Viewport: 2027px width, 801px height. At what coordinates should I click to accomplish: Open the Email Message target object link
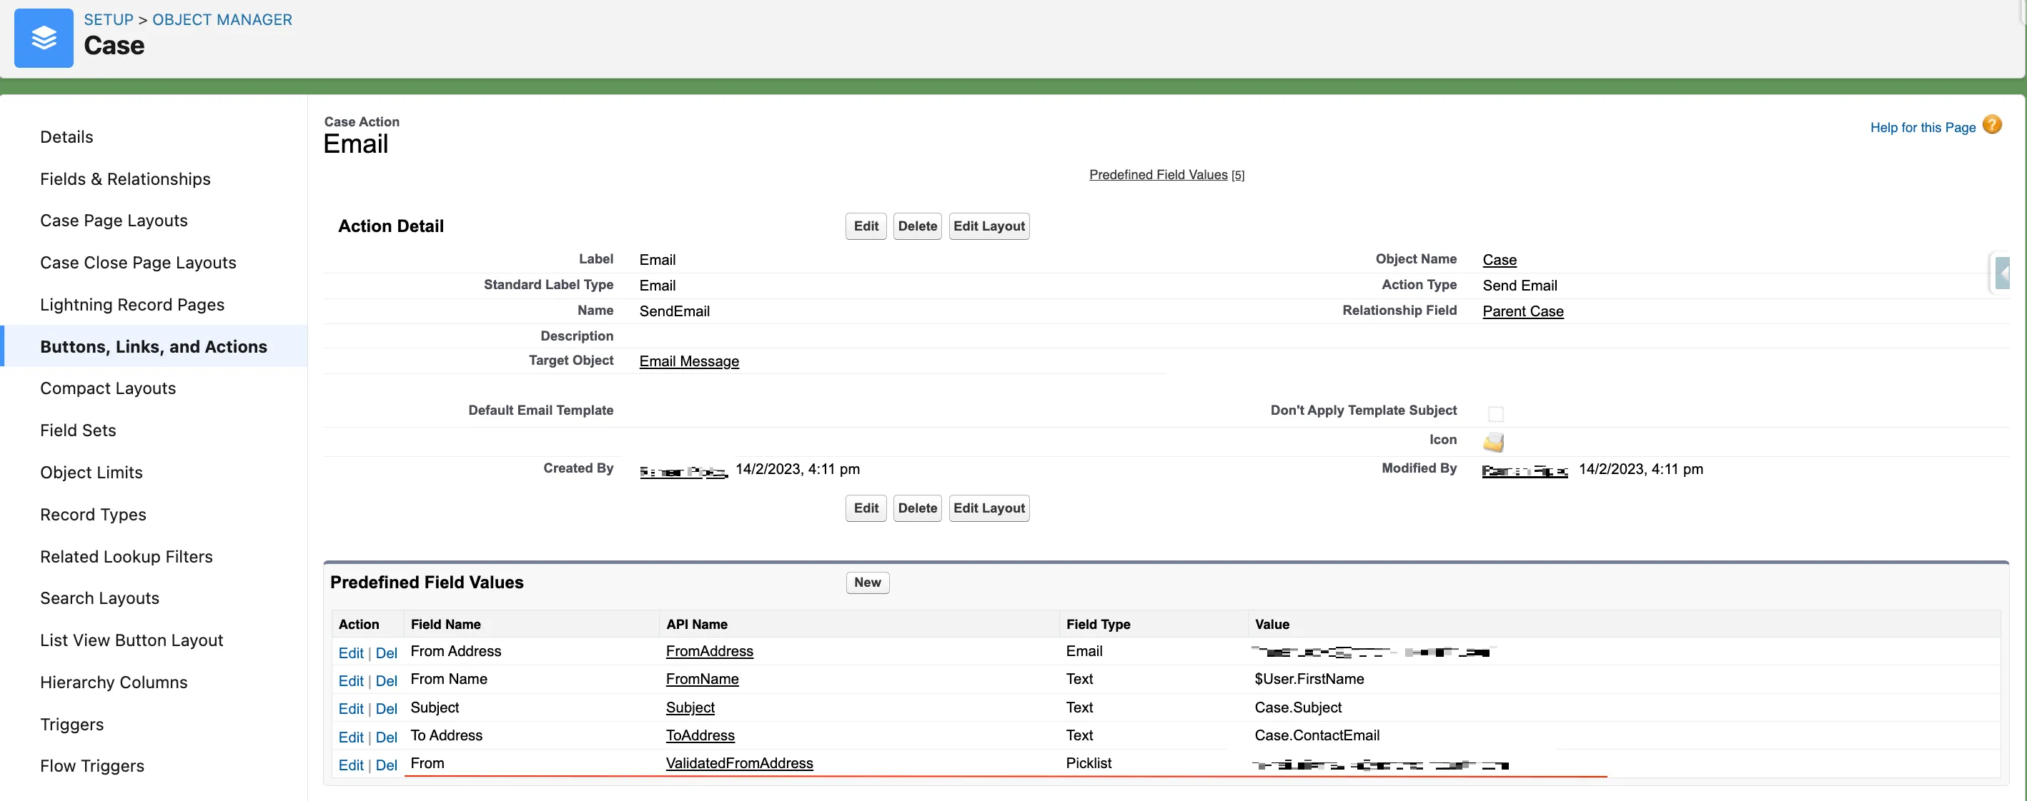688,361
